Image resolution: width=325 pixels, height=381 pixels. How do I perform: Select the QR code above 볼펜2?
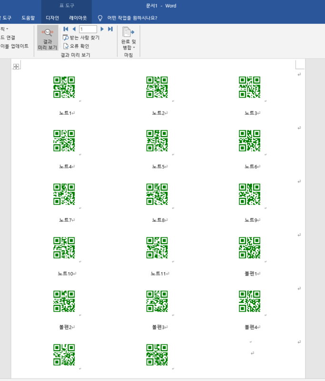[64, 301]
